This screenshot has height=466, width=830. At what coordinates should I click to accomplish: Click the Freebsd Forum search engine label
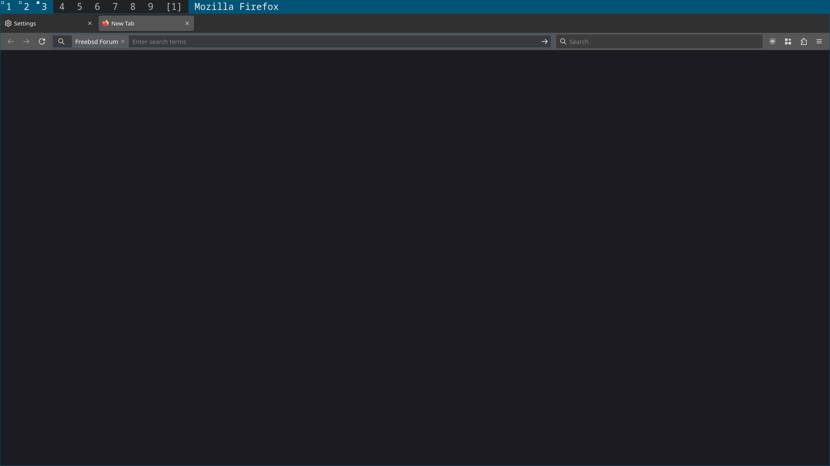(x=96, y=41)
